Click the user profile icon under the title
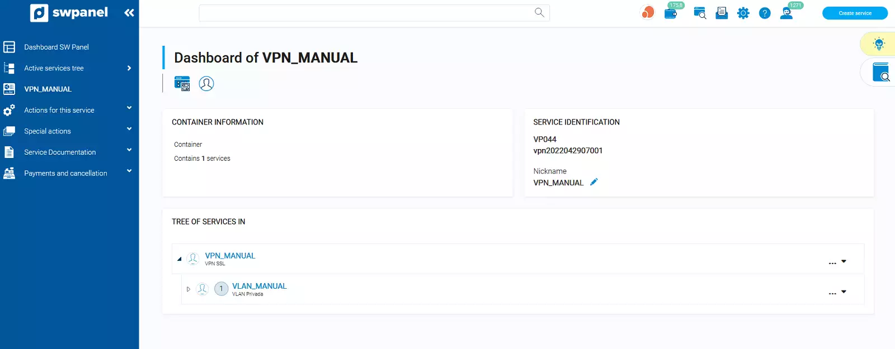Screen dimensions: 895x349 [x=206, y=84]
